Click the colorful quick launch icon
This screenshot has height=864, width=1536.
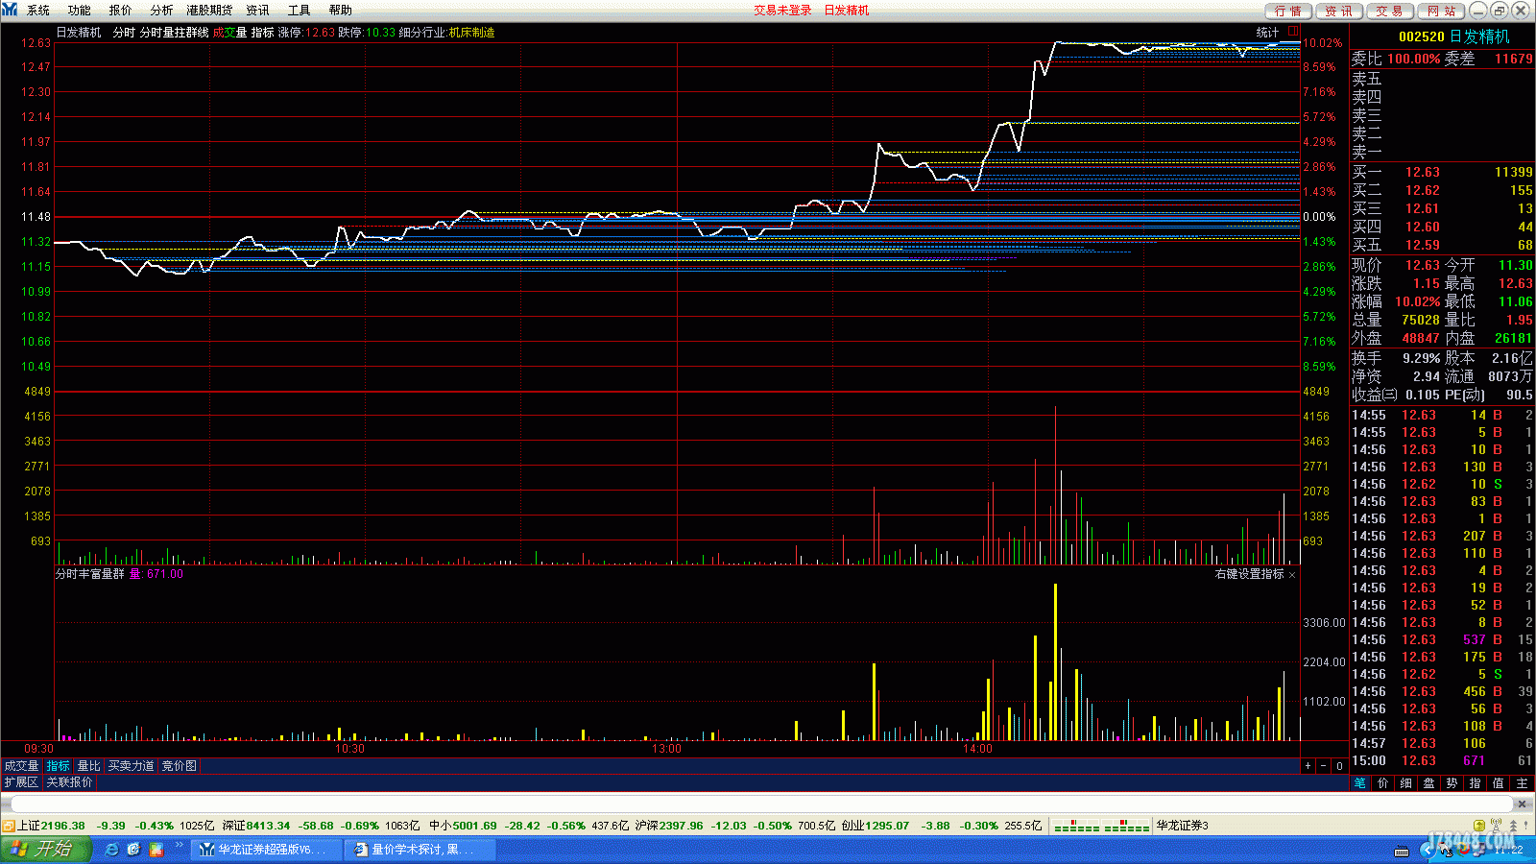coord(156,850)
